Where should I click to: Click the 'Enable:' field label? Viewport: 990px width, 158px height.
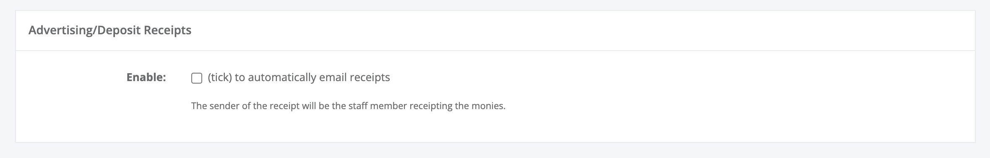[146, 77]
